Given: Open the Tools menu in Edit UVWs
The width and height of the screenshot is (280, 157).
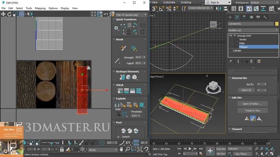Looking at the screenshot, I should pos(29,8).
